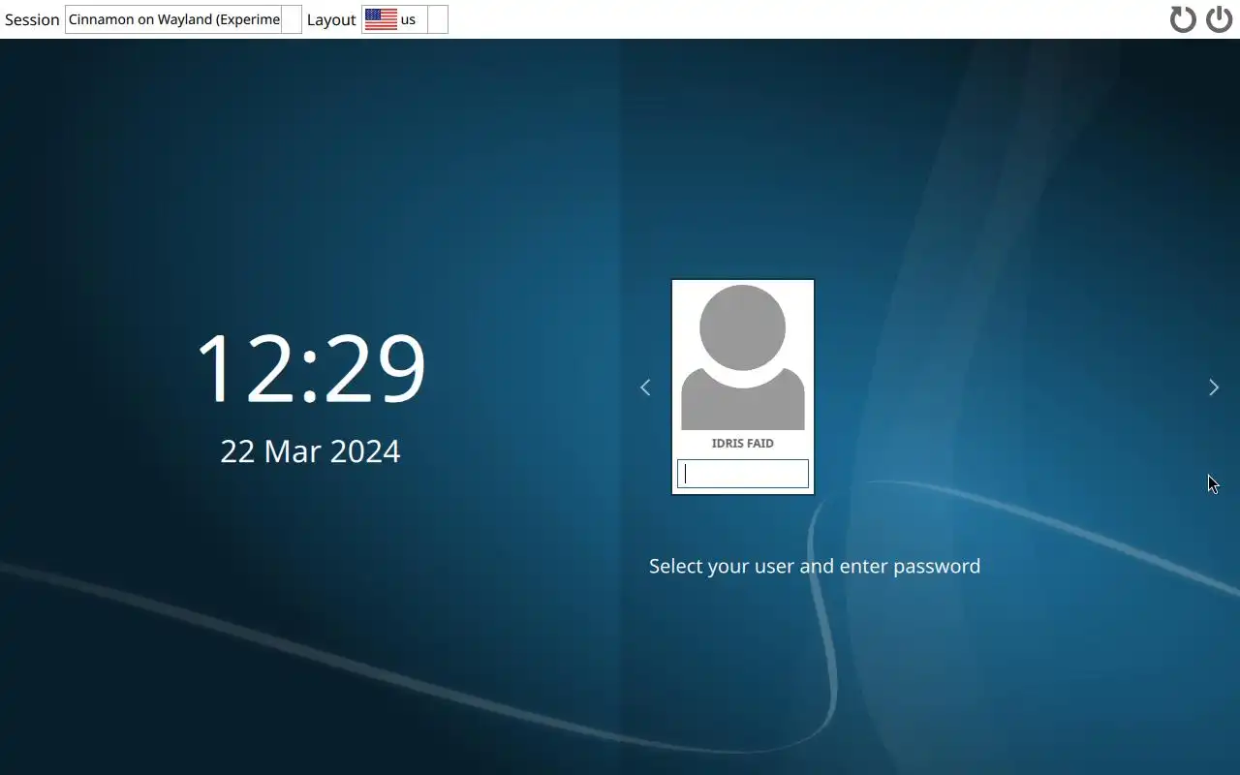Screen dimensions: 1240x775
Task: Go to previous user with left arrow
Action: click(x=645, y=387)
